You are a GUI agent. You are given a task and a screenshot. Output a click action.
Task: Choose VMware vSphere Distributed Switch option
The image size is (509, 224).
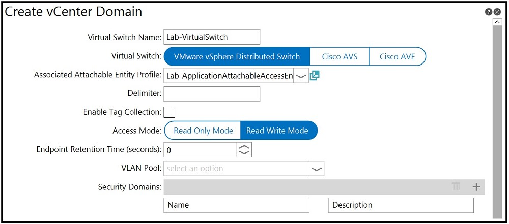[x=236, y=56]
